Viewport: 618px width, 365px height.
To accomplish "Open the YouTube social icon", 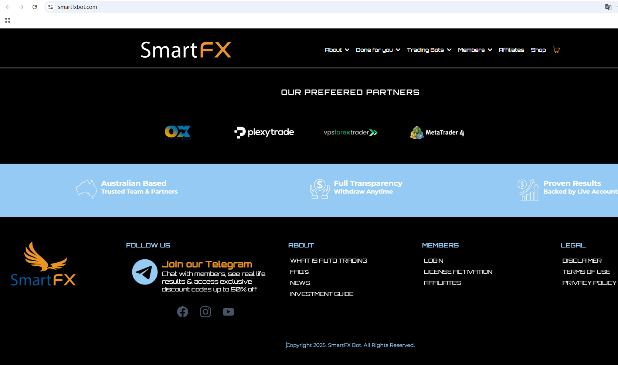I will point(228,312).
